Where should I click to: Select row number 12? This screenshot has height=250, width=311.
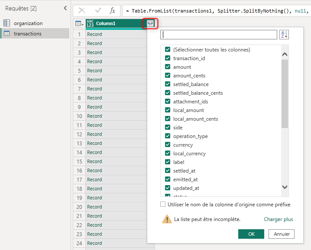coord(79,135)
